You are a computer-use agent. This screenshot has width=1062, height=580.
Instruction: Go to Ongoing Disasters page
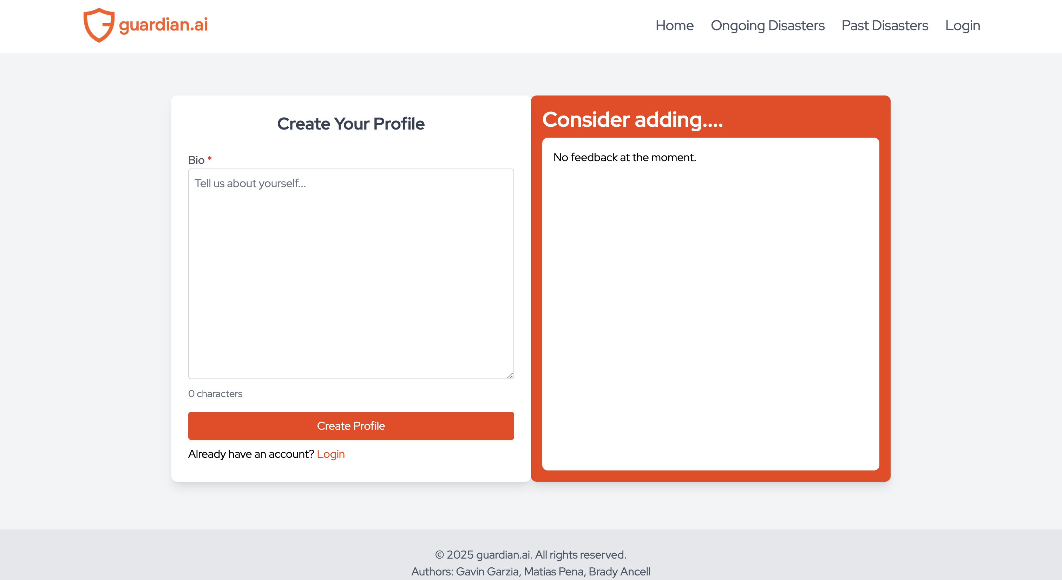[x=767, y=26]
